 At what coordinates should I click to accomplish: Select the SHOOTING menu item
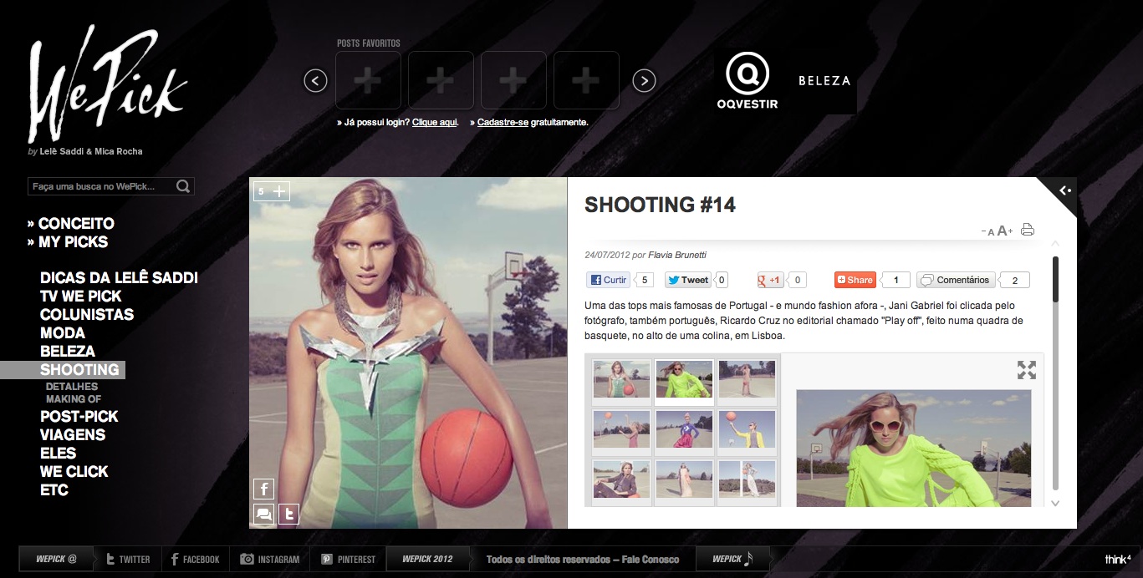point(79,370)
